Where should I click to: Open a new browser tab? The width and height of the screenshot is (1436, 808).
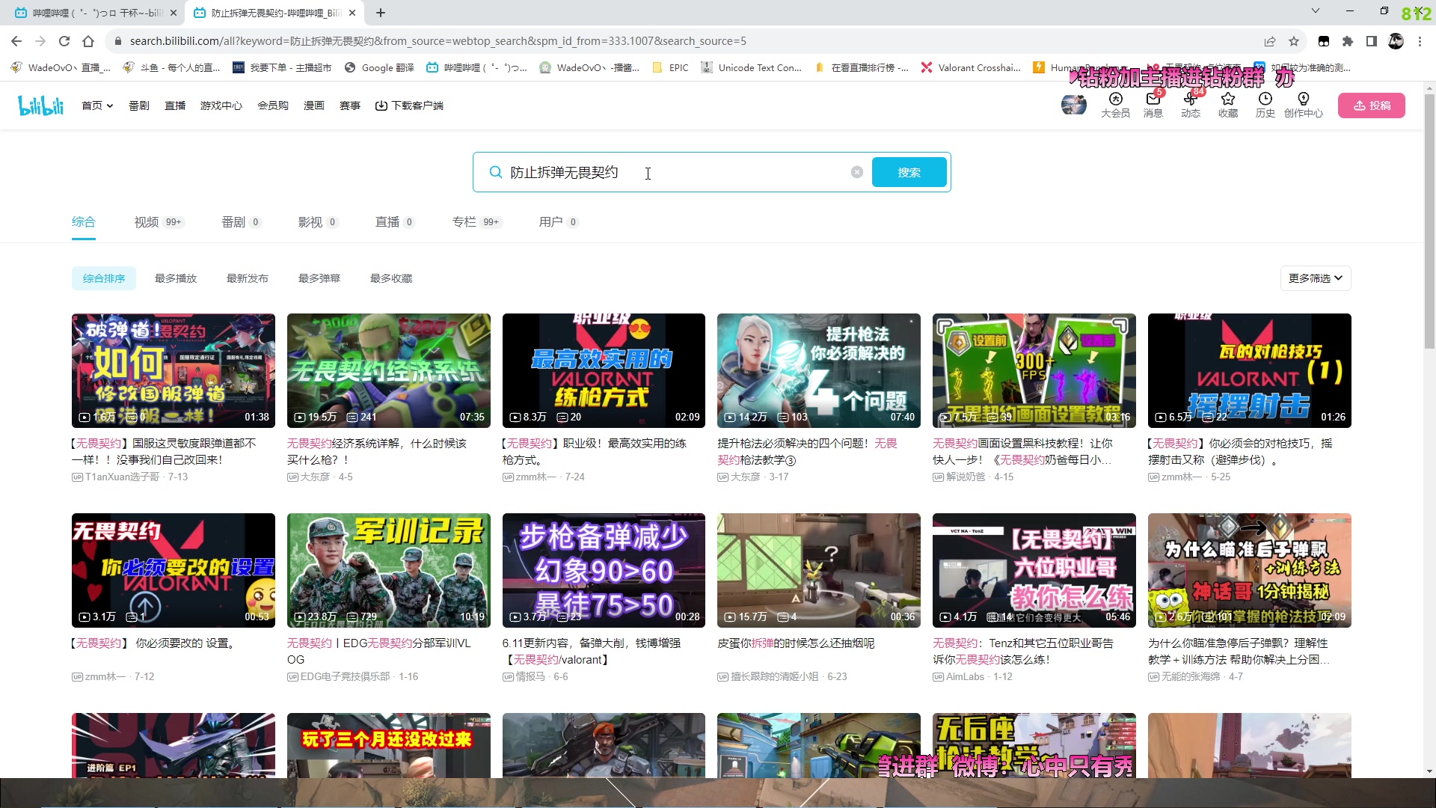(380, 13)
